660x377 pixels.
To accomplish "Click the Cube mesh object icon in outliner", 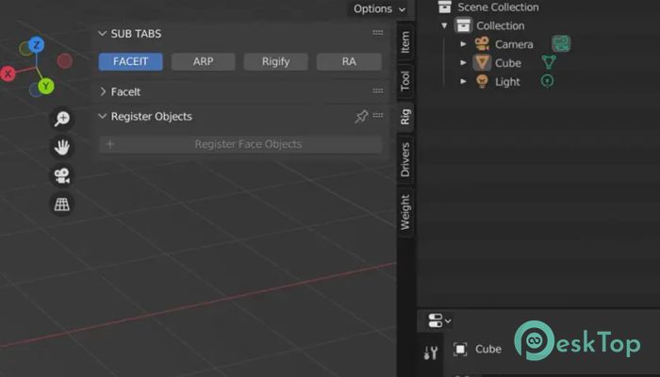I will coord(482,63).
